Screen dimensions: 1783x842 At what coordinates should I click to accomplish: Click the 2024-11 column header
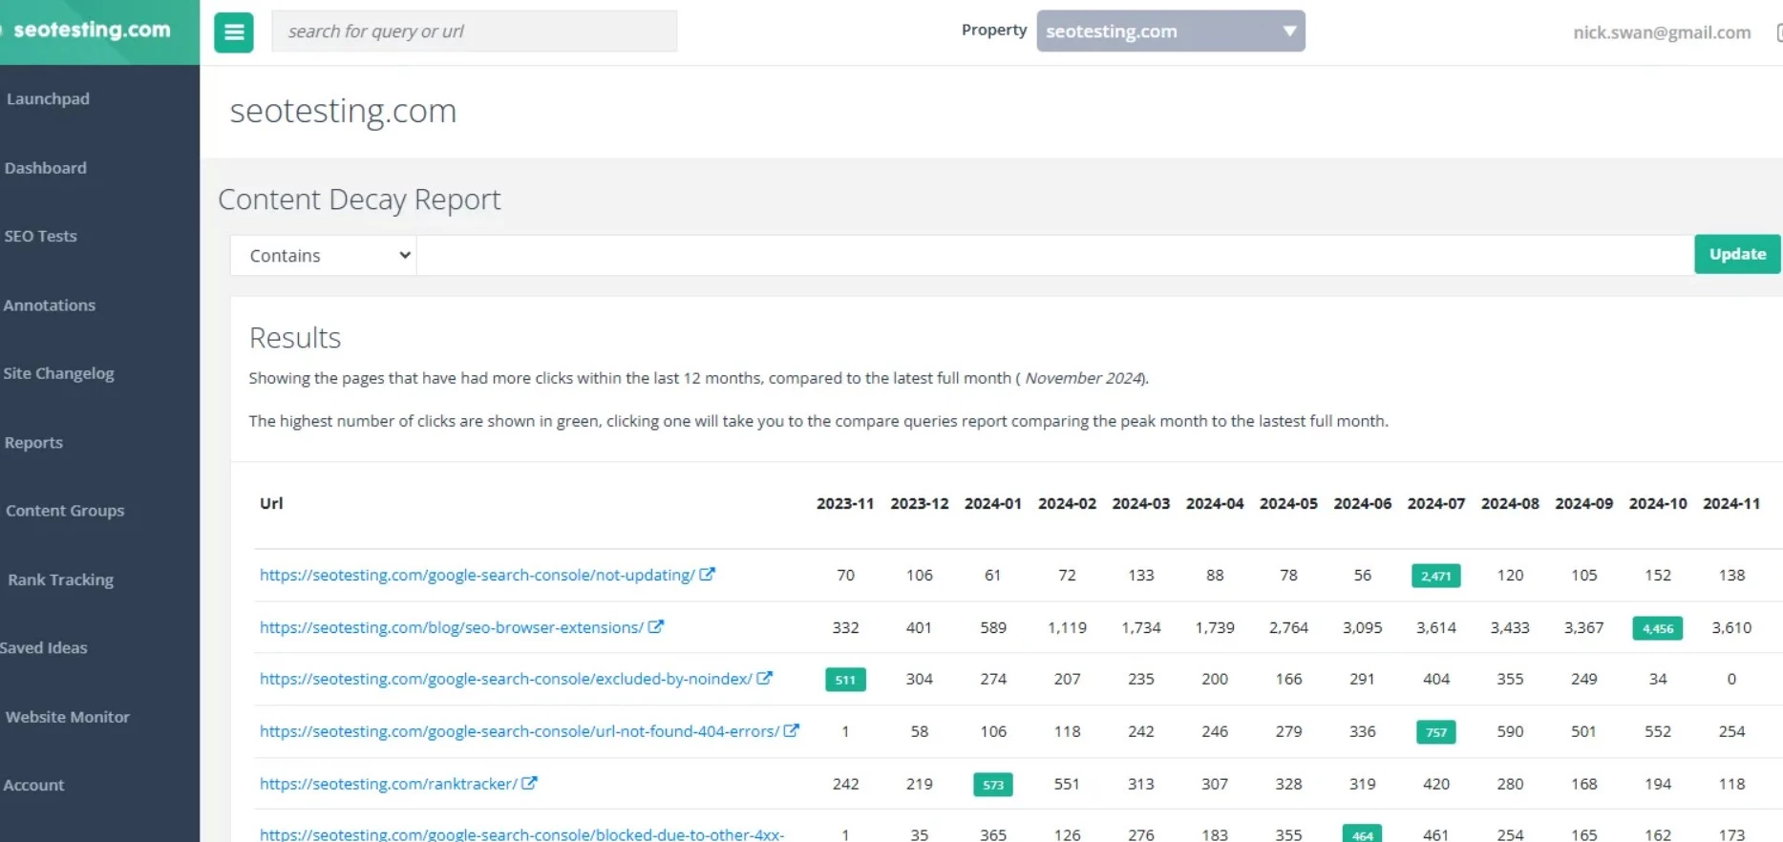point(1731,503)
